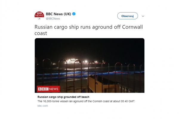
Task: Click the 16,000-tonne vessel description text
Action: pyautogui.click(x=86, y=101)
